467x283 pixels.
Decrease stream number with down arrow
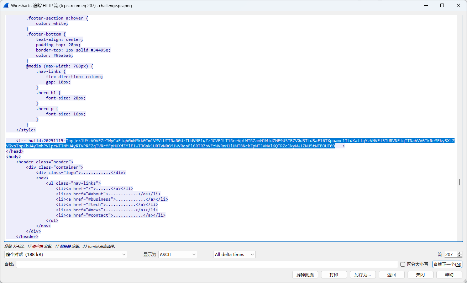(x=459, y=256)
